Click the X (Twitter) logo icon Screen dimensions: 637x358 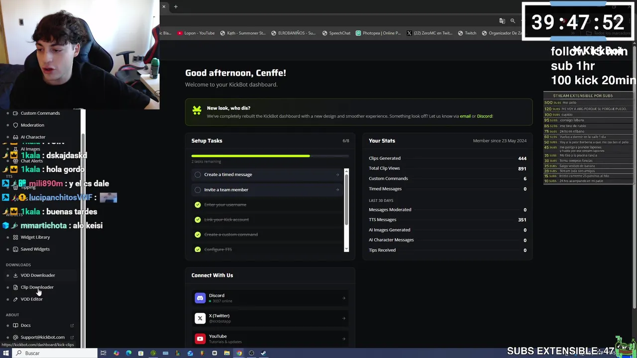(x=200, y=318)
